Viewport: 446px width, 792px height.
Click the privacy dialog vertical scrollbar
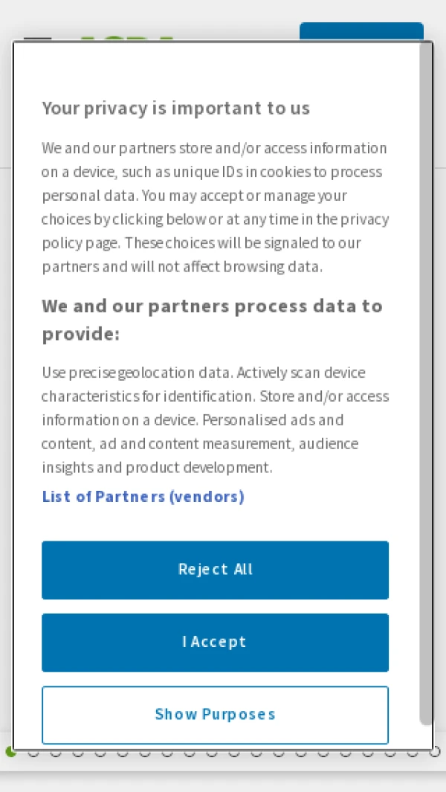click(x=425, y=372)
